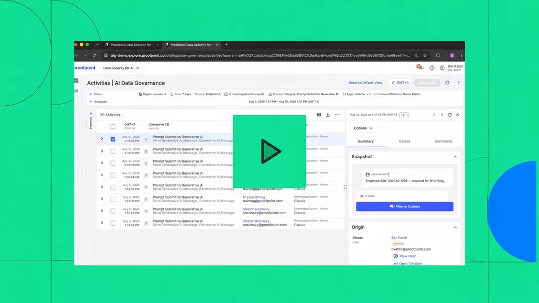This screenshot has width=539, height=303.
Task: Click the drag handle beside detail panel
Action: tap(345, 187)
